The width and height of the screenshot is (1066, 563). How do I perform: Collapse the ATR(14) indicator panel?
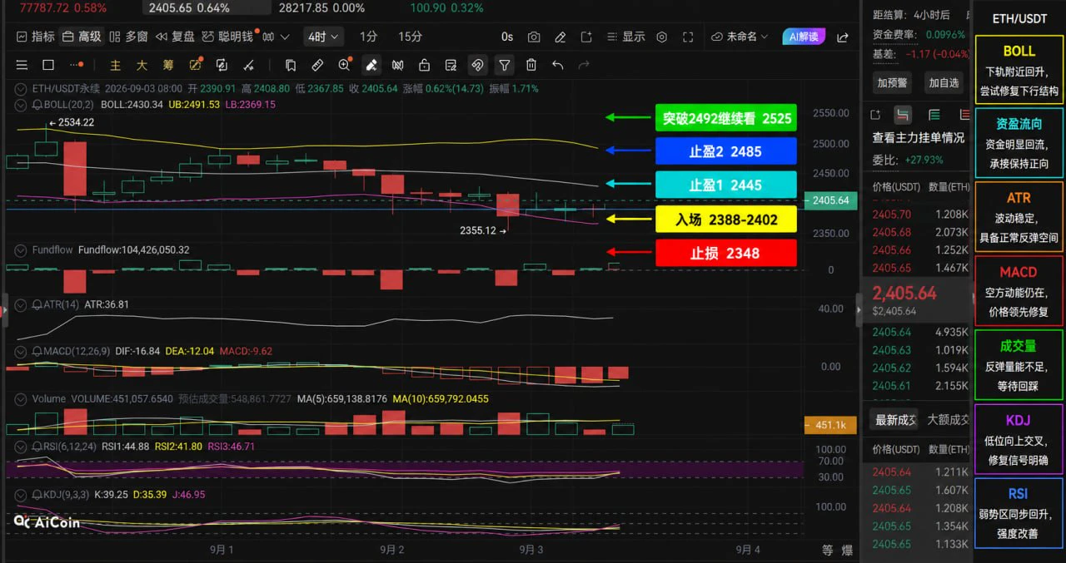coord(22,304)
